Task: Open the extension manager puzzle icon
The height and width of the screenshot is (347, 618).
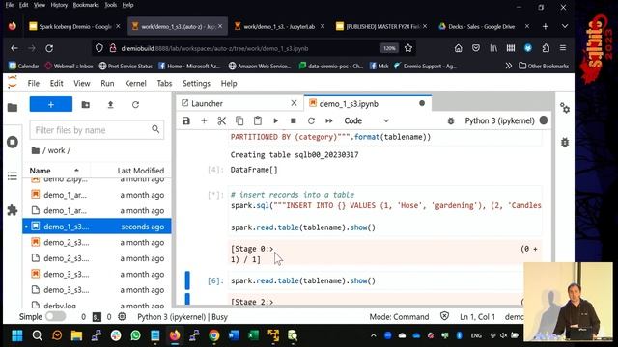Action: pos(13,210)
